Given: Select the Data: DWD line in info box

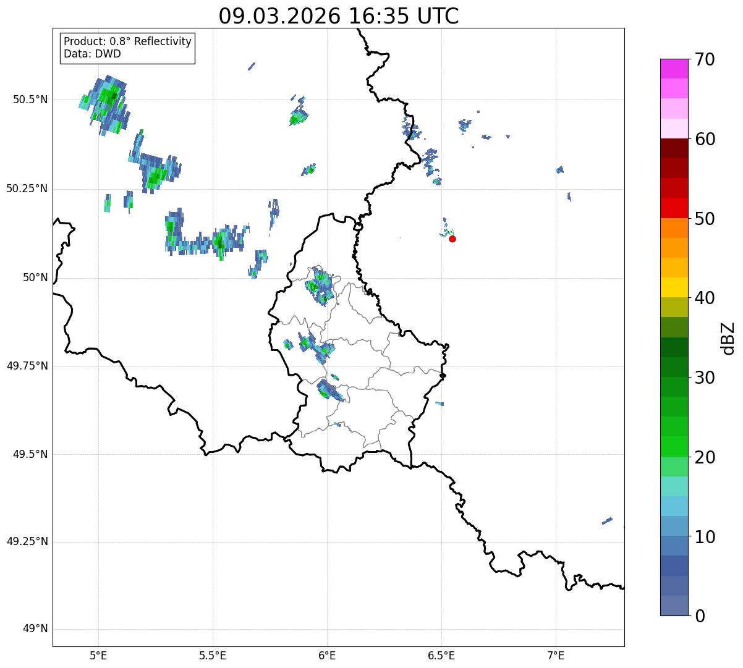Looking at the screenshot, I should [92, 54].
